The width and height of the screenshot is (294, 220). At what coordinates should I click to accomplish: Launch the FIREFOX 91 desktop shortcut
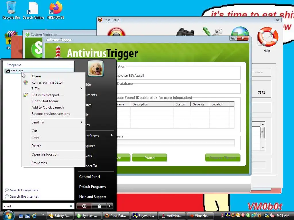click(56, 10)
